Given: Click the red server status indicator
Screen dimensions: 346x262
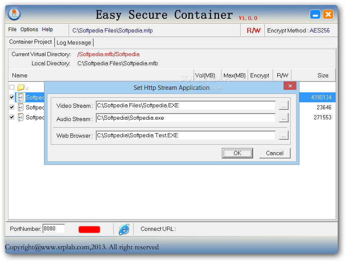Looking at the screenshot, I should pos(89,230).
